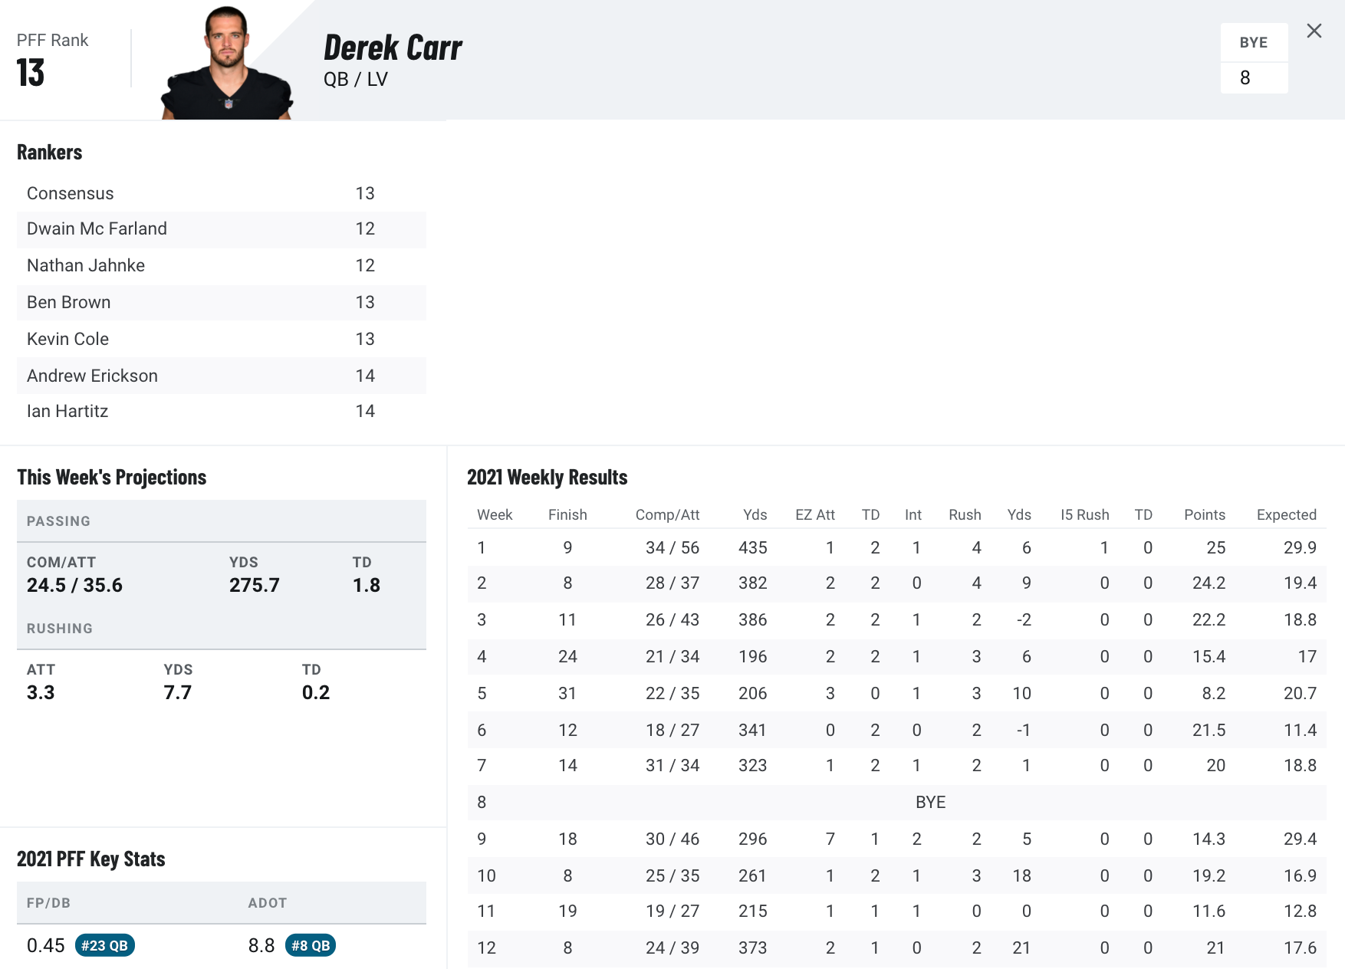Select the Nathan Jahnke ranker row
Viewport: 1345px width, 969px height.
click(222, 265)
